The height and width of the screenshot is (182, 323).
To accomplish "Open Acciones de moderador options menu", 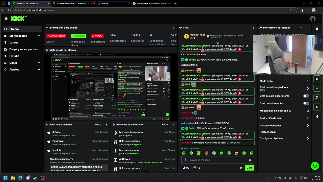I will pyautogui.click(x=173, y=125).
